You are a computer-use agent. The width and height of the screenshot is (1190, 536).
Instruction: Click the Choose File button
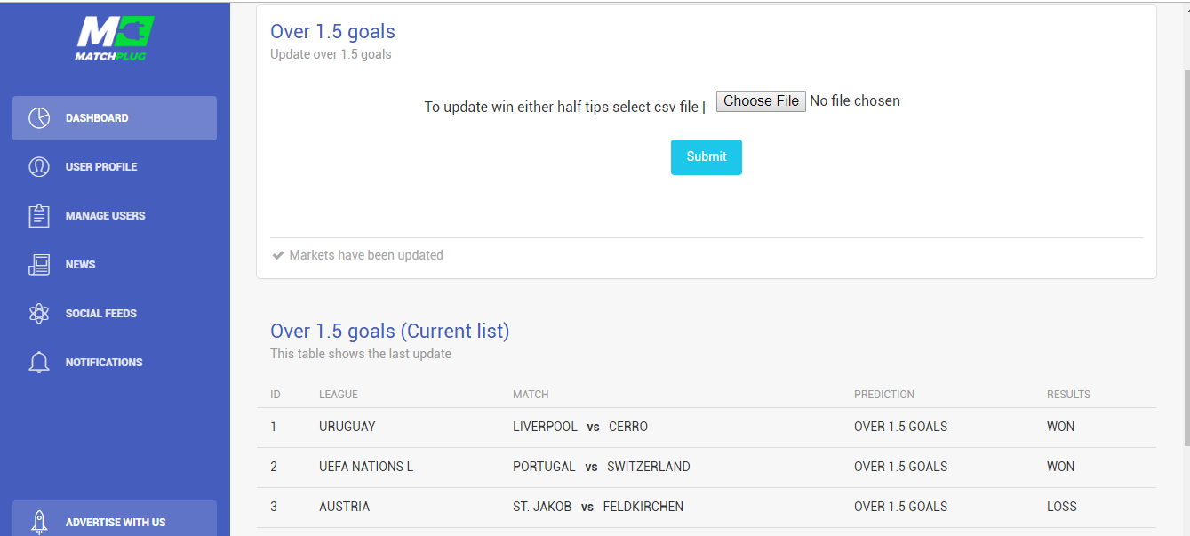[x=761, y=101]
